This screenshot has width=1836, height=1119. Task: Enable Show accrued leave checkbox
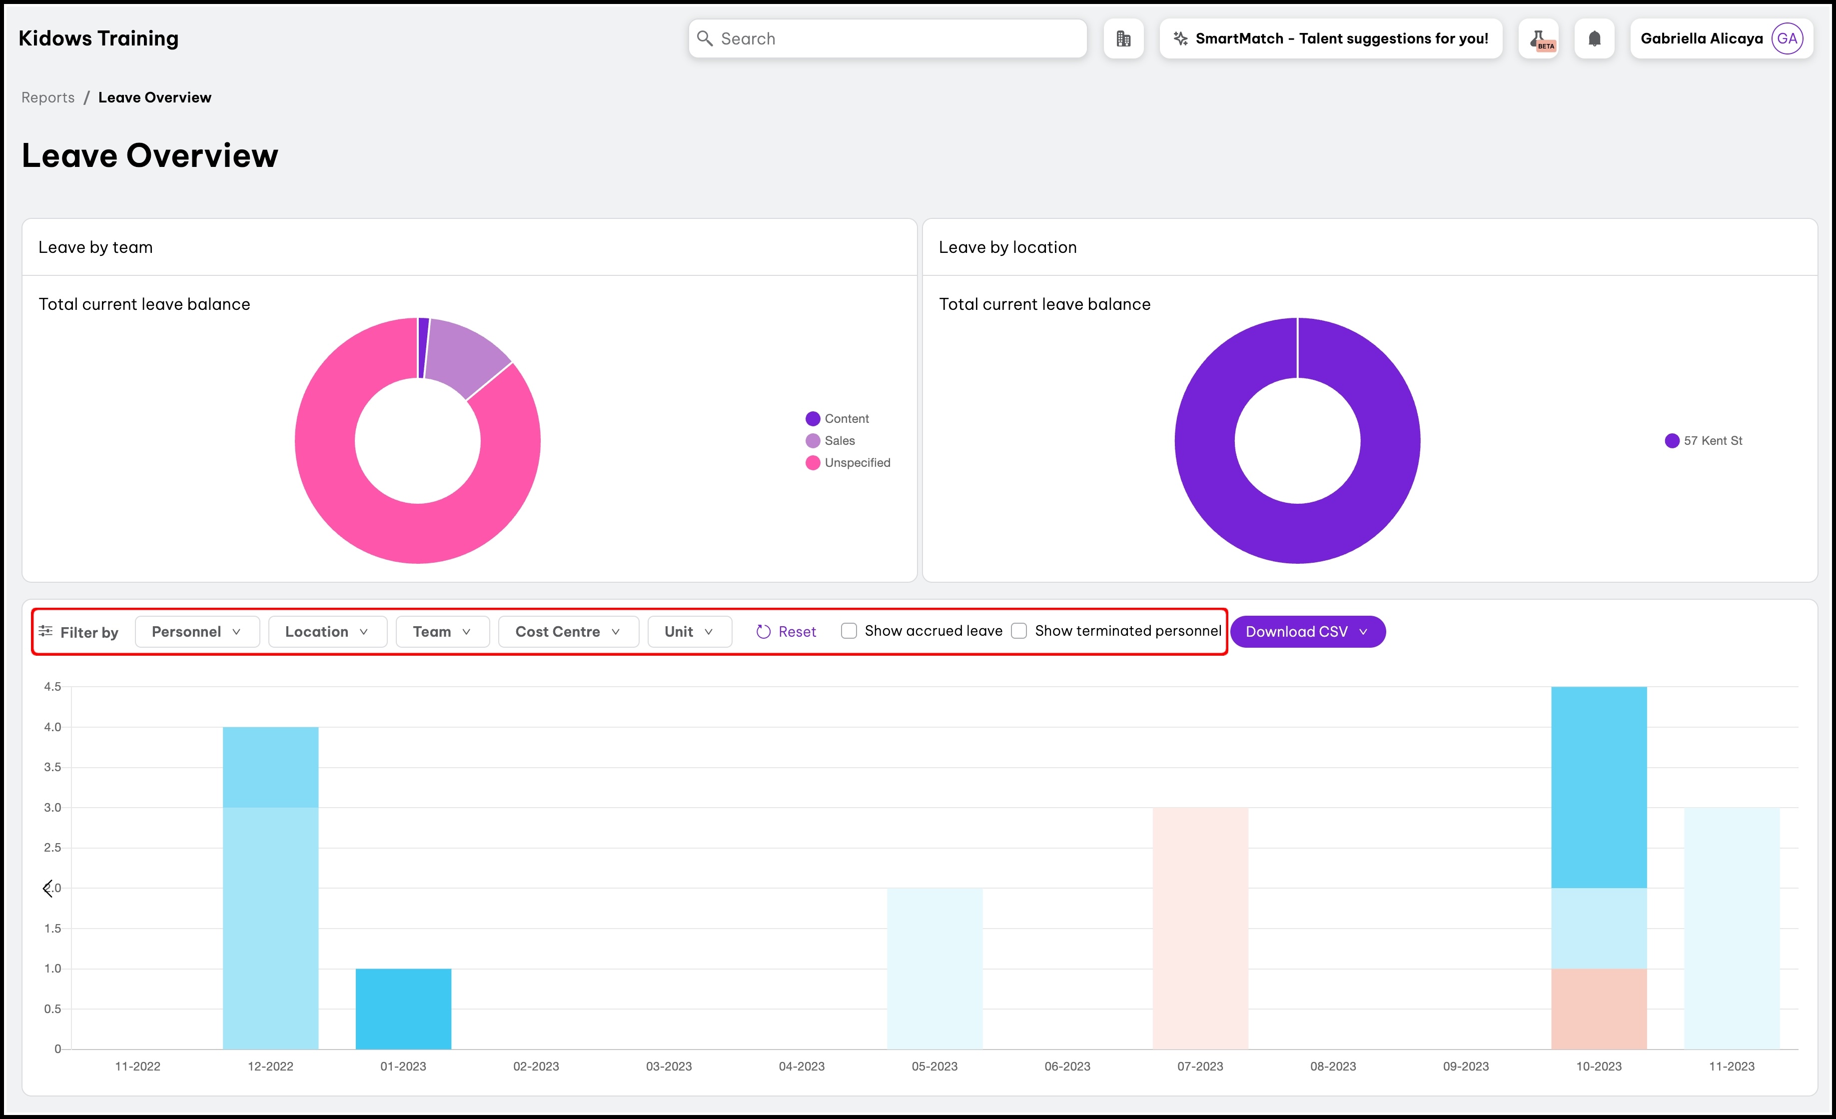coord(849,631)
